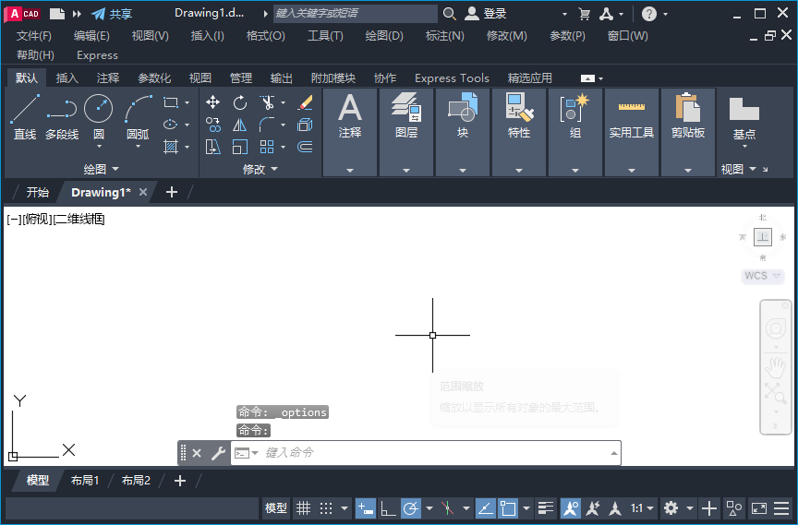Screen dimensions: 798x525
Task: Activate the Move tool in Modify panel
Action: 212,102
